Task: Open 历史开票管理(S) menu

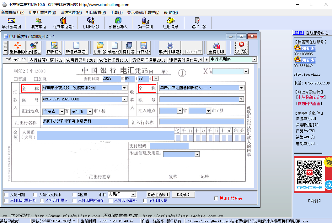Action: click(42, 13)
